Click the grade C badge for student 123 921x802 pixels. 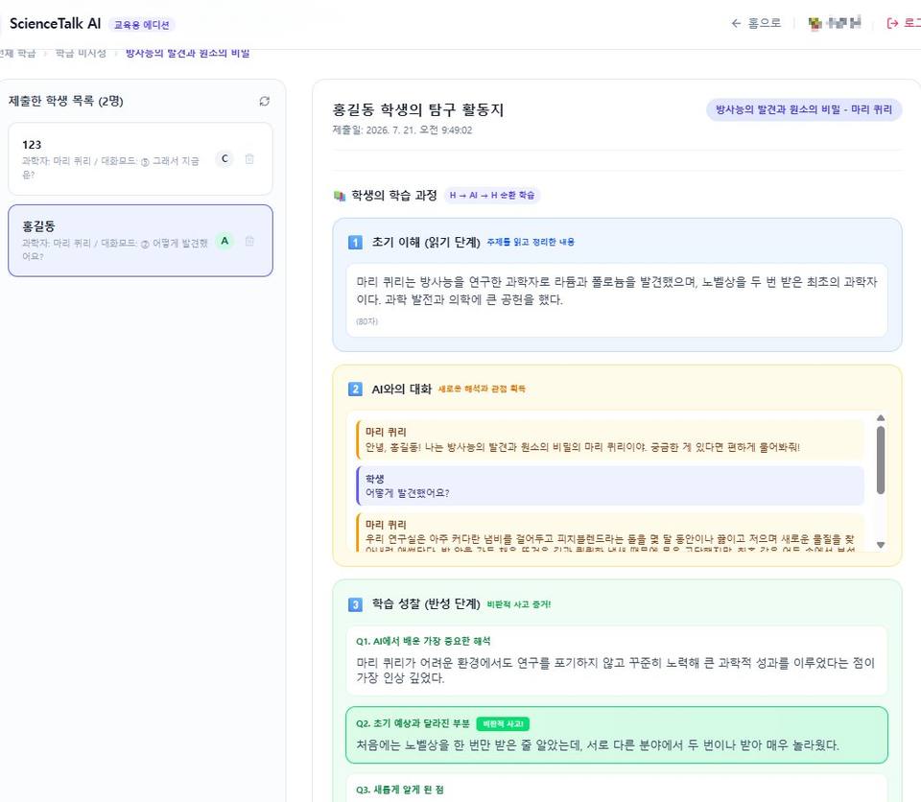[x=224, y=158]
